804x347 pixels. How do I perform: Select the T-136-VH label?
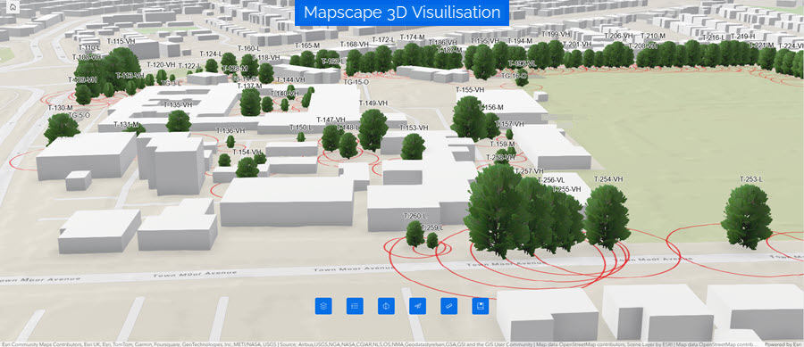[x=230, y=131]
